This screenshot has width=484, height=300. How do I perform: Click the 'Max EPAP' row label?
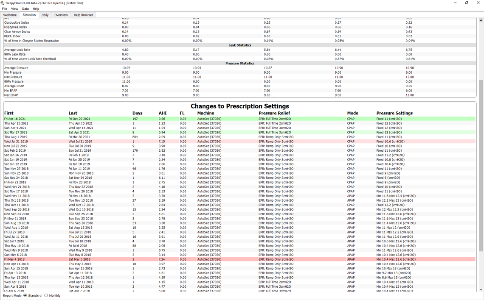[x=11, y=95]
